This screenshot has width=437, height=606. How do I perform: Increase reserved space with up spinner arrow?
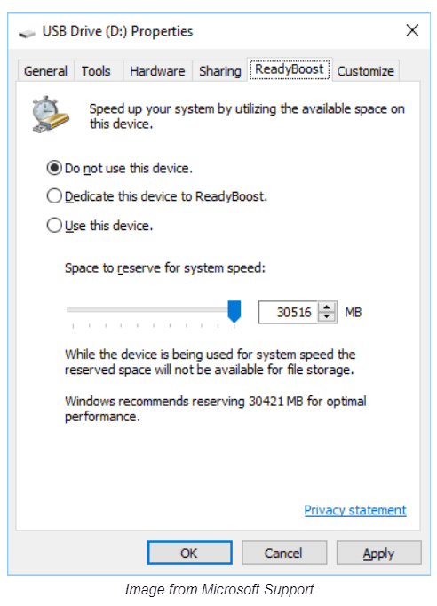(327, 307)
